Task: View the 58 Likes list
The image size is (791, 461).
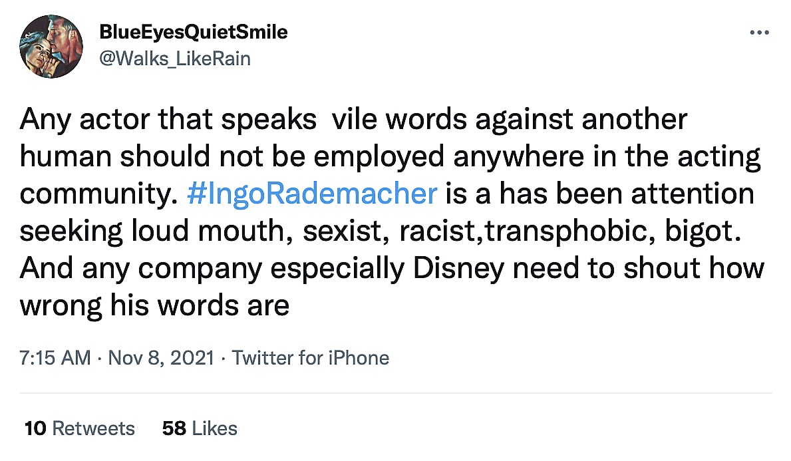Action: pos(200,428)
